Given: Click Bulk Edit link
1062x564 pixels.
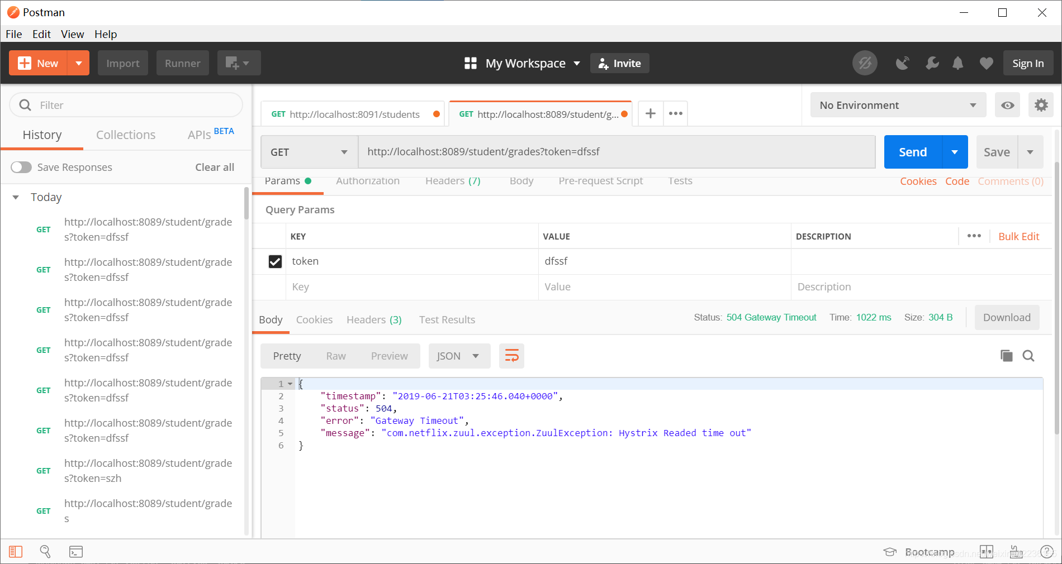Looking at the screenshot, I should 1018,236.
